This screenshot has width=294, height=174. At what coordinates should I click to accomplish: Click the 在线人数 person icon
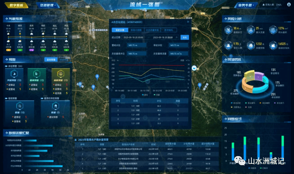point(263,5)
